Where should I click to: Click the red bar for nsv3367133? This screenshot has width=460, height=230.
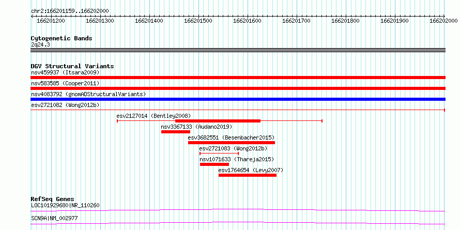176,132
